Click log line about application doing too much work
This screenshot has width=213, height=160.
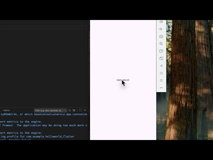44,125
